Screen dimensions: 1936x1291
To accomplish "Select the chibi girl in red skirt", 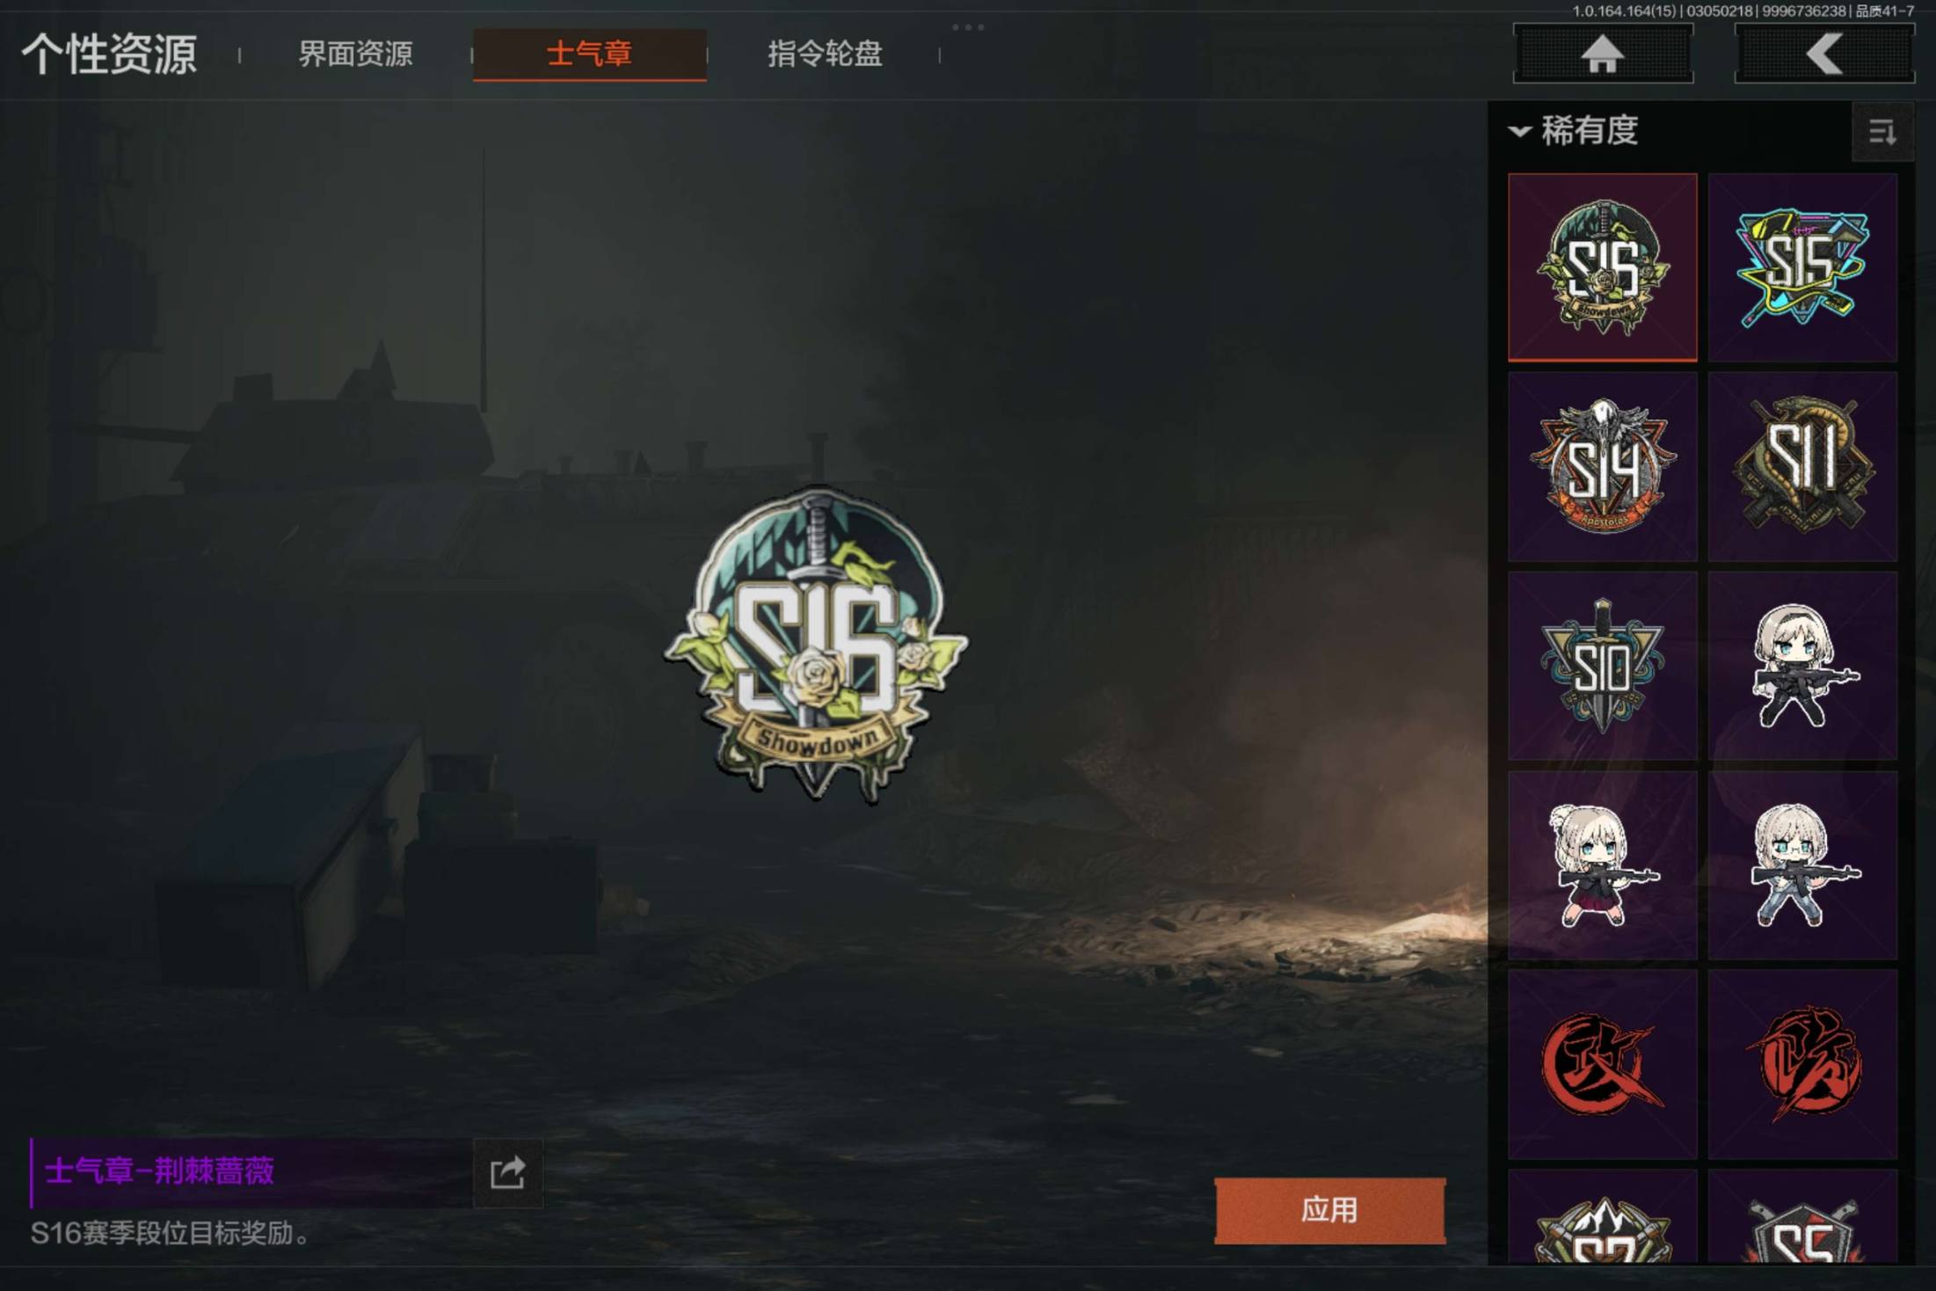I will [x=1603, y=865].
